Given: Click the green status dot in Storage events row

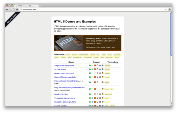Looking at the screenshot, I should click(x=90, y=69).
